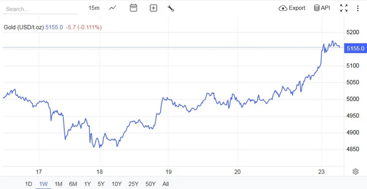The height and width of the screenshot is (189, 367).
Task: Open the wrench chart tools icon
Action: pos(171,8)
